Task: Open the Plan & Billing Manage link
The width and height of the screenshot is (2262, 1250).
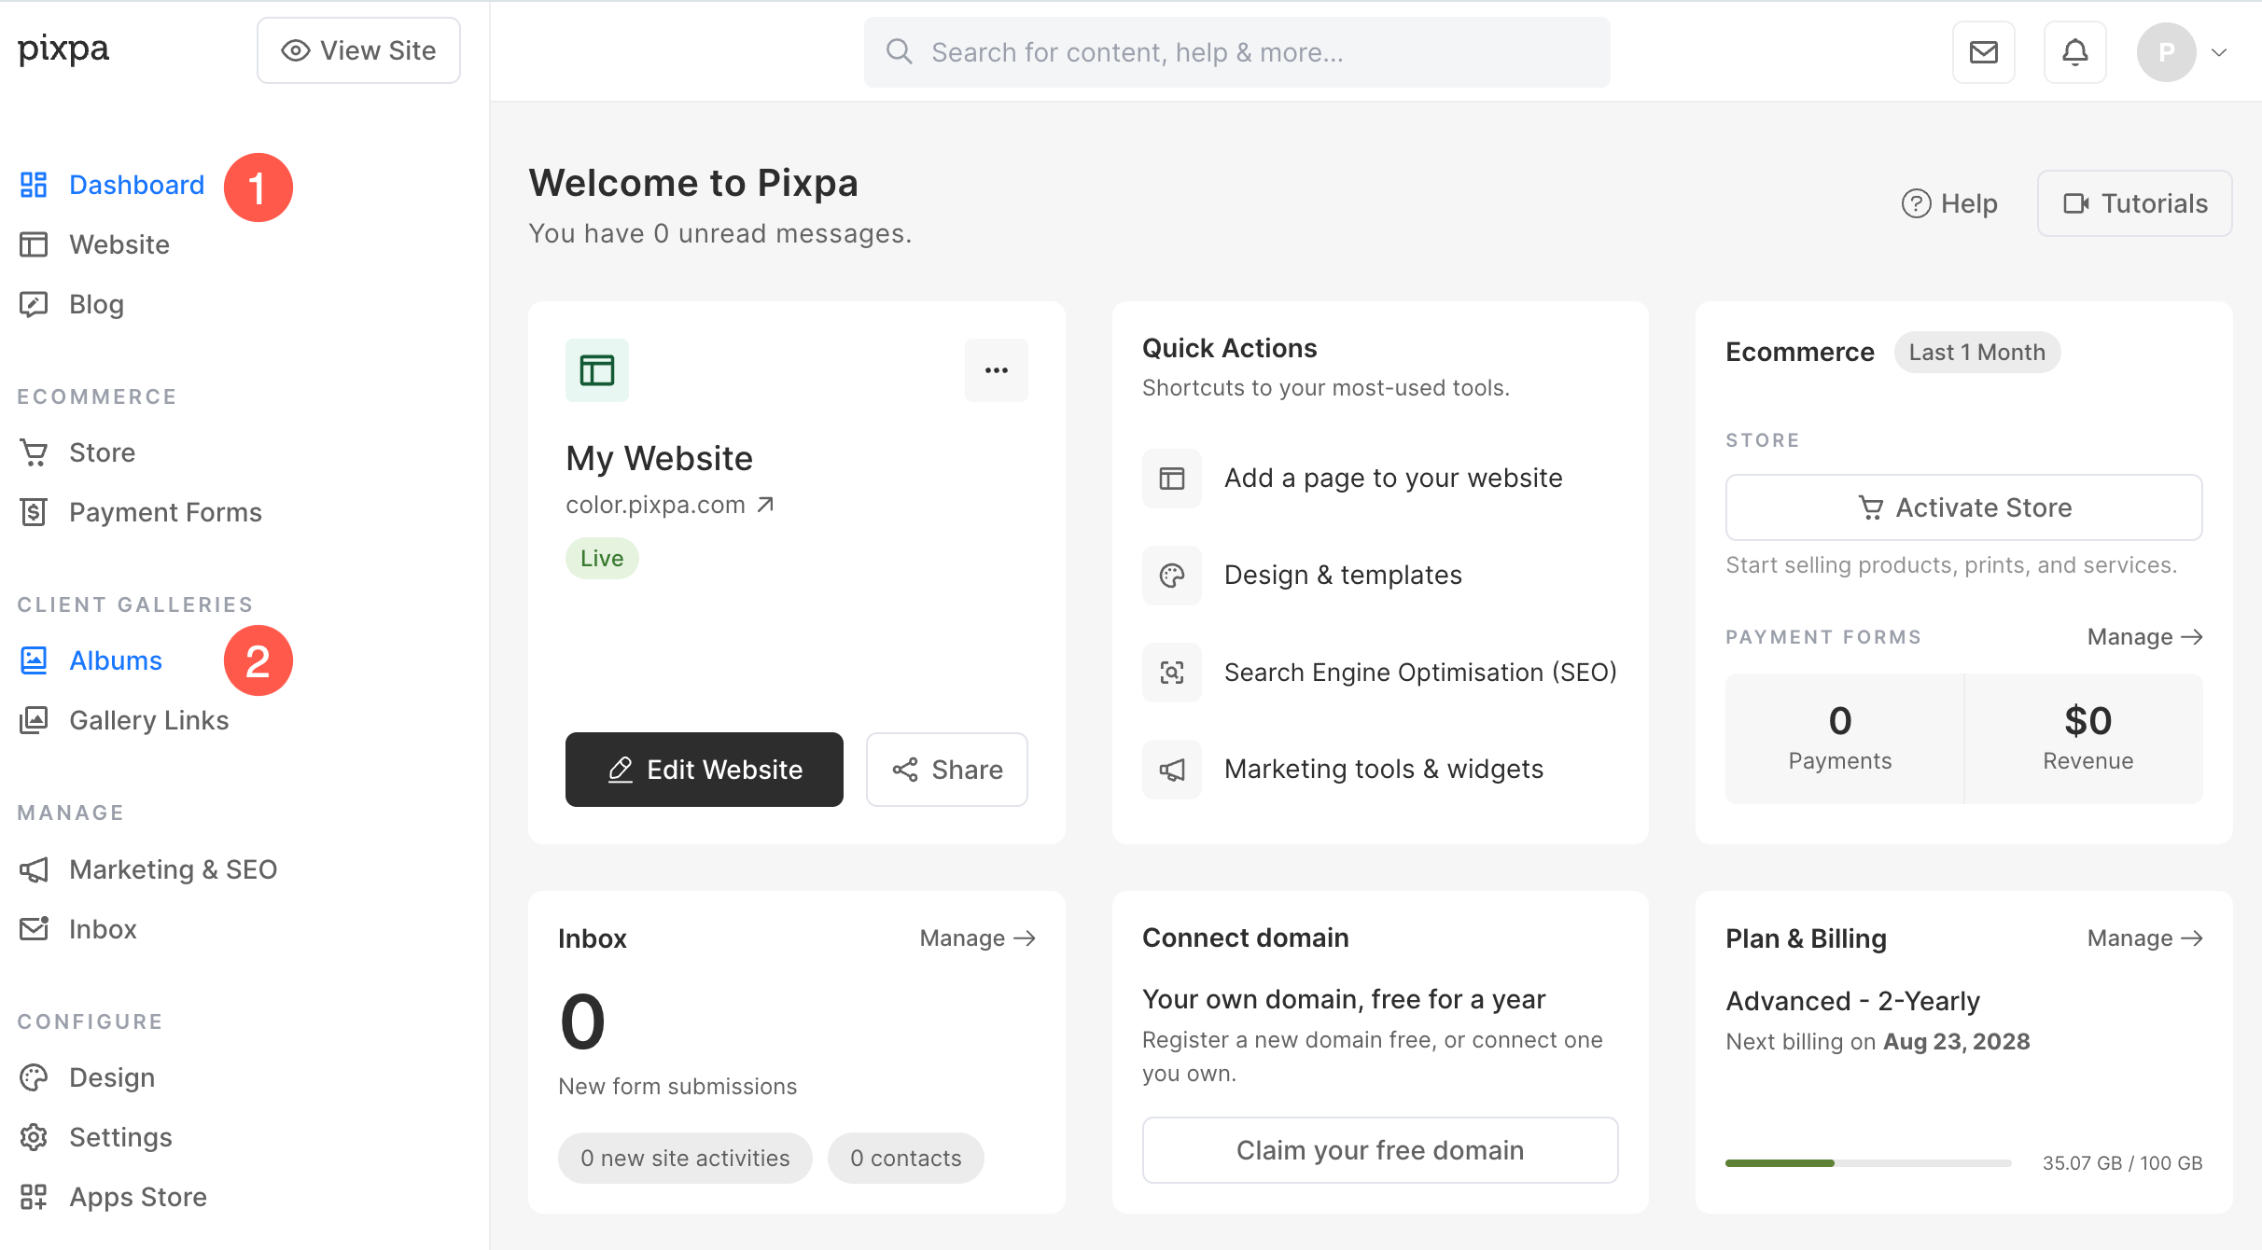Action: tap(2144, 938)
